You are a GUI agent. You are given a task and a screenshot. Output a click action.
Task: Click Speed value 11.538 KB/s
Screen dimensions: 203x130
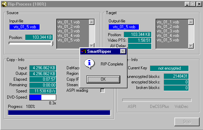(x=43, y=91)
